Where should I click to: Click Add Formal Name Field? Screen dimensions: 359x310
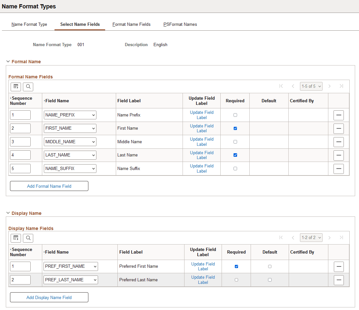pos(49,186)
